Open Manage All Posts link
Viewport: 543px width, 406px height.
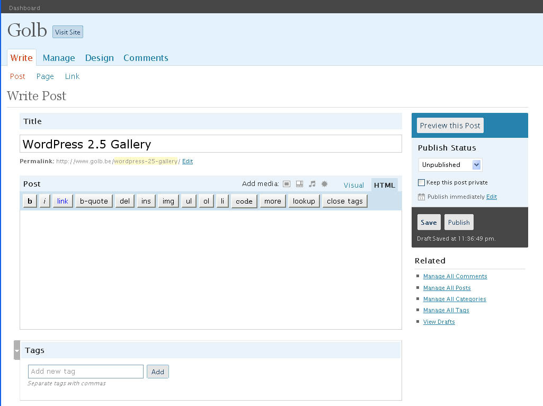coord(447,288)
